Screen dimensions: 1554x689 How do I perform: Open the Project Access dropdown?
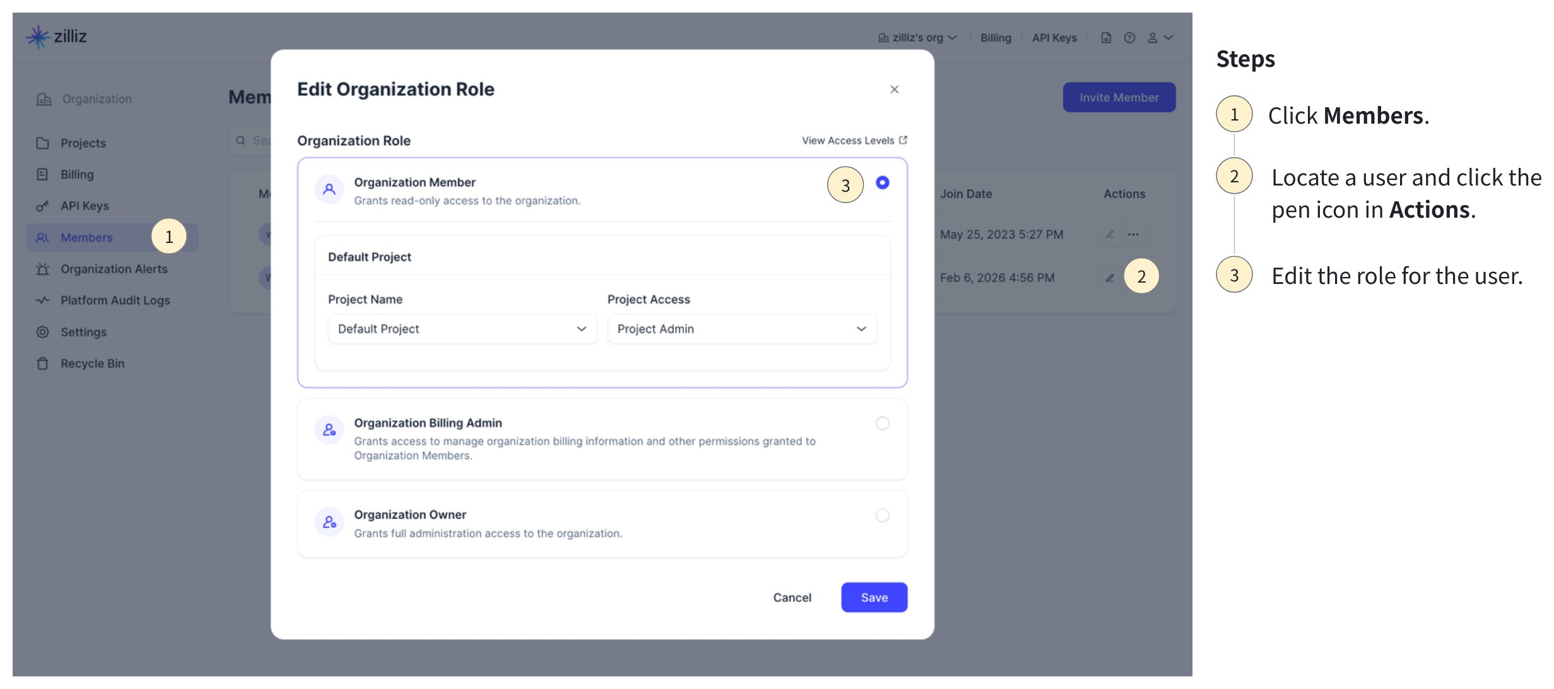741,329
